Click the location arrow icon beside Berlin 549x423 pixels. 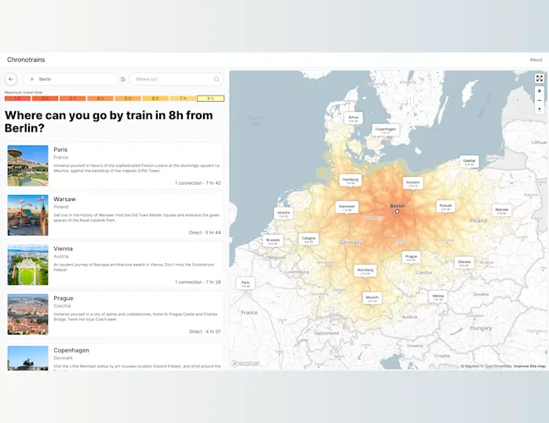coord(32,79)
